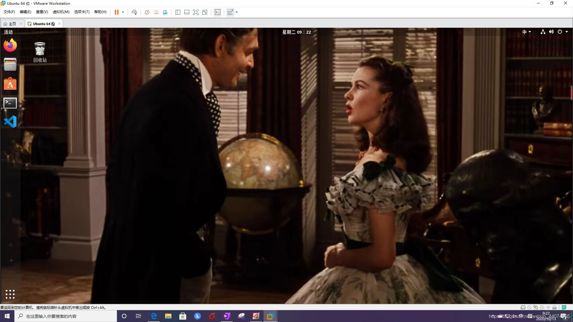Open the snapshot manager
Viewport: 573px width, 322px height.
tap(165, 12)
